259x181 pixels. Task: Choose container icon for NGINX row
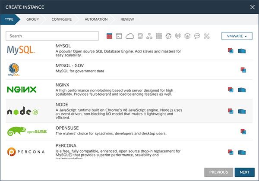point(242,90)
